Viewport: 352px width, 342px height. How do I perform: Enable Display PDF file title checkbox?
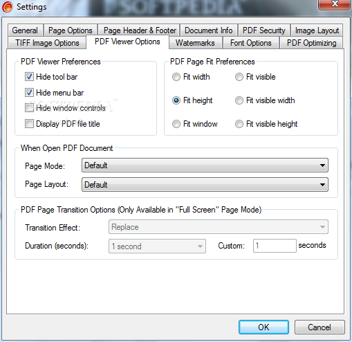click(29, 124)
